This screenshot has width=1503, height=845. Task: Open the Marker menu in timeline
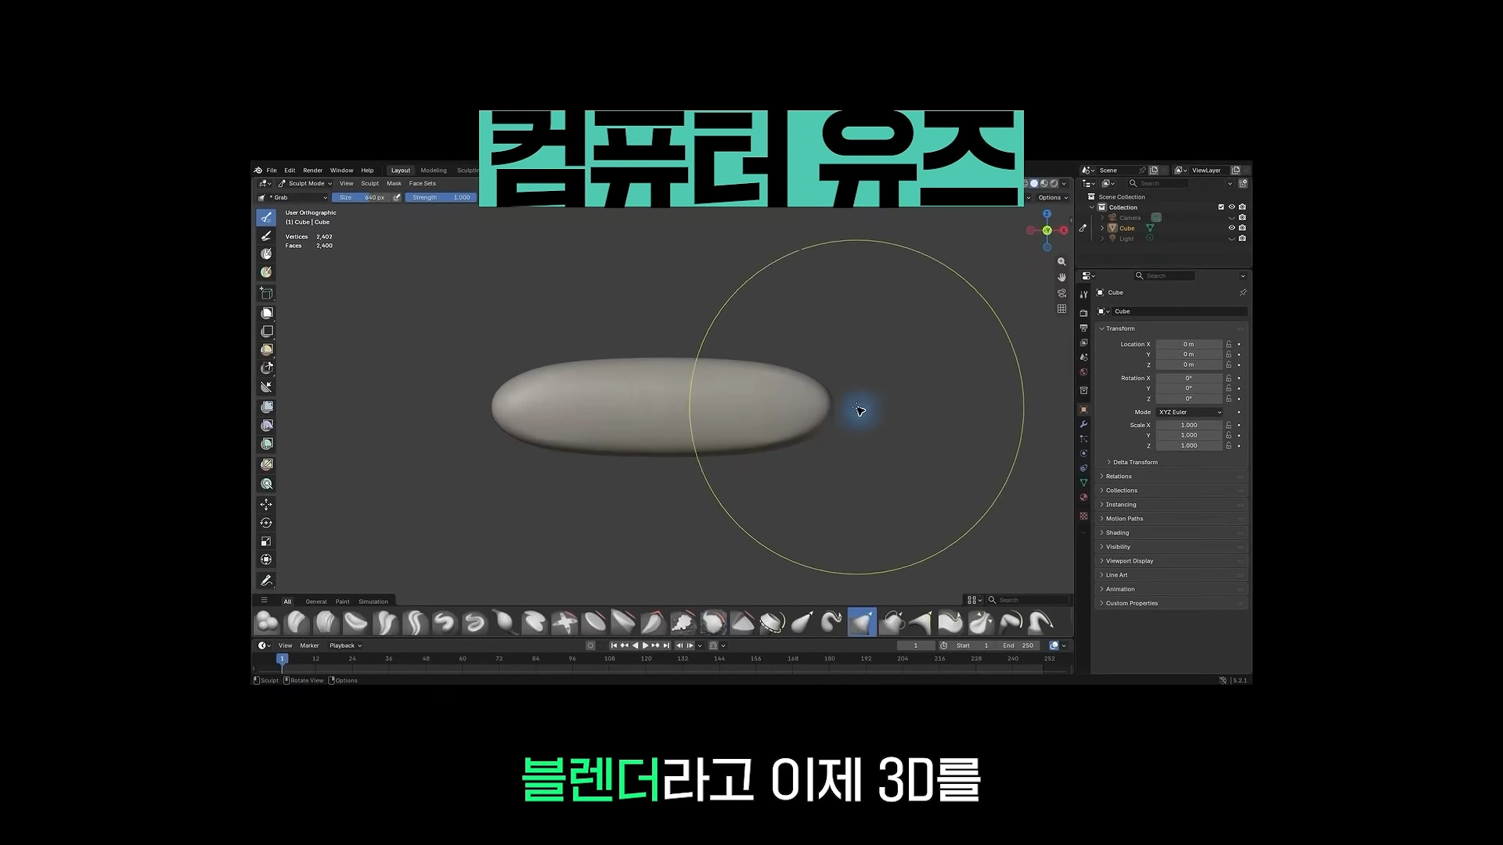(309, 645)
